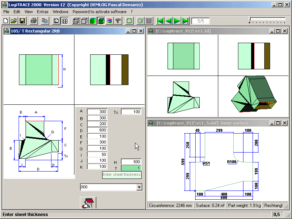Click the H dimension input field
The image size is (292, 219).
point(131,162)
